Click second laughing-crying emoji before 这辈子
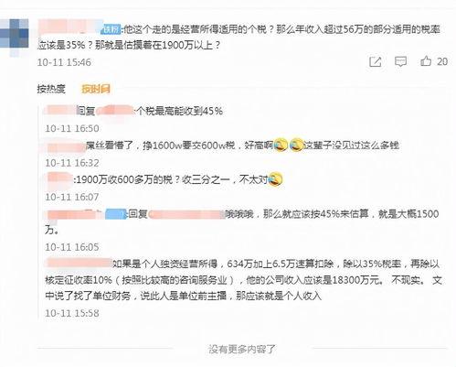456x367 pixels. point(296,145)
